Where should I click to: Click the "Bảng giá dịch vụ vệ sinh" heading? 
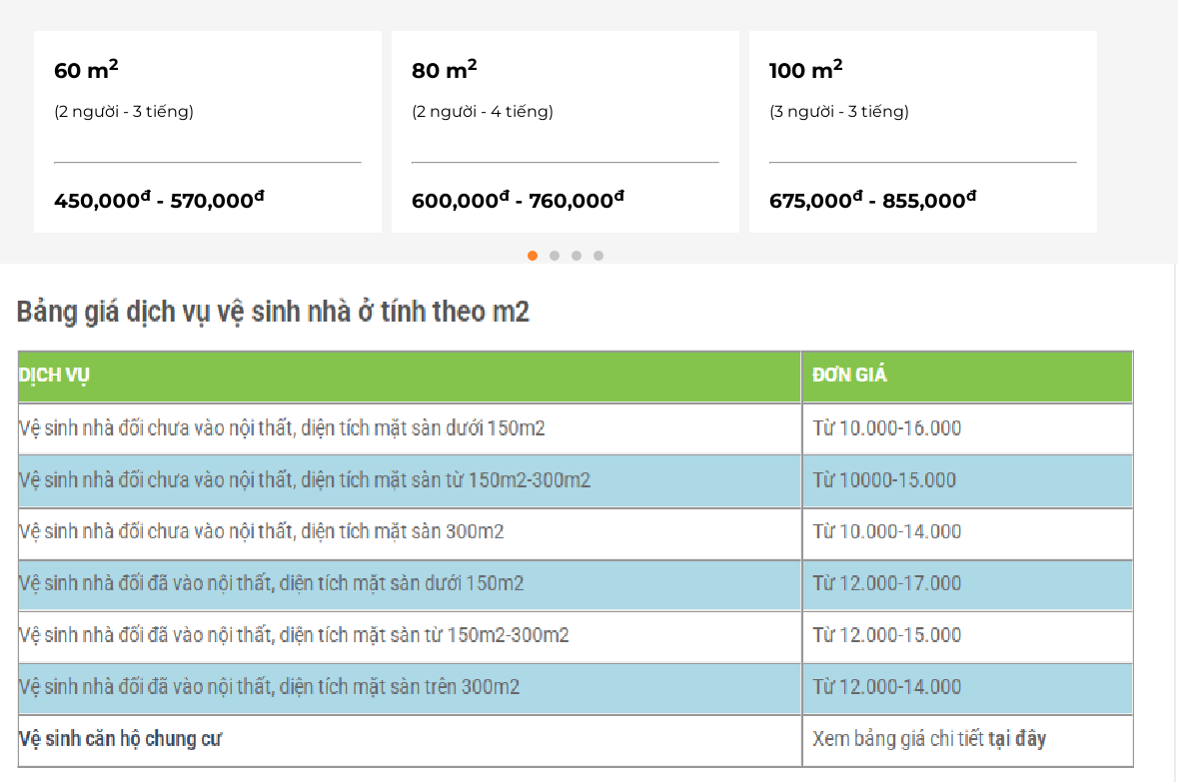[273, 312]
